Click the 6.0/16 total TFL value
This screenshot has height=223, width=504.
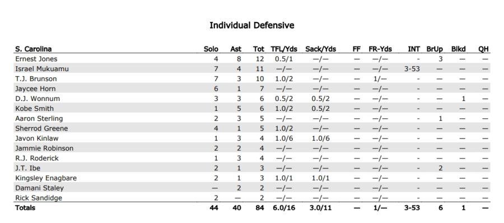click(284, 208)
